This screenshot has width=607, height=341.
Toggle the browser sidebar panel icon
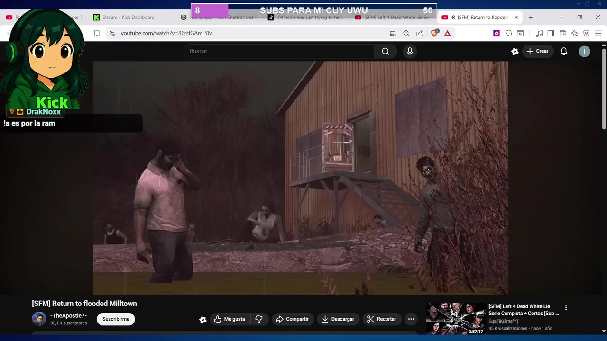pyautogui.click(x=551, y=33)
